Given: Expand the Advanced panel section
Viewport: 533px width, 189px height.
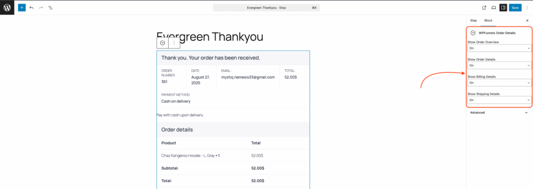Looking at the screenshot, I should [499, 112].
